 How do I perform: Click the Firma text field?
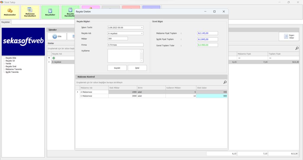point(125,45)
